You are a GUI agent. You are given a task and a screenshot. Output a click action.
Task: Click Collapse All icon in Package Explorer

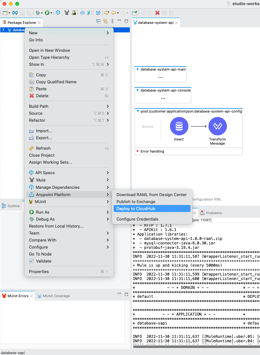click(x=99, y=21)
